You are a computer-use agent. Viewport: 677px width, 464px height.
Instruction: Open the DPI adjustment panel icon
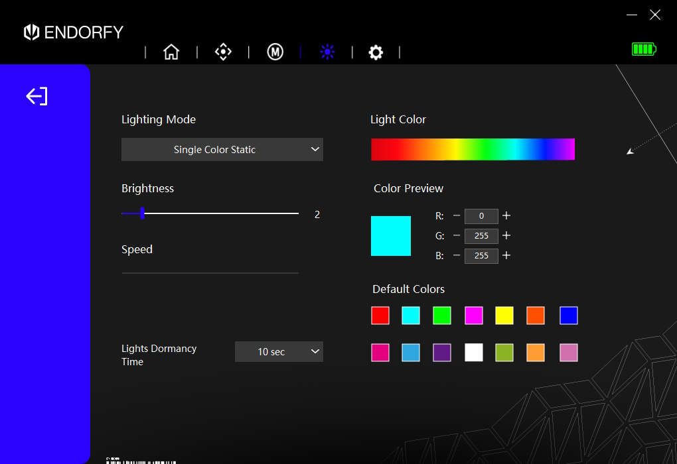click(x=223, y=52)
